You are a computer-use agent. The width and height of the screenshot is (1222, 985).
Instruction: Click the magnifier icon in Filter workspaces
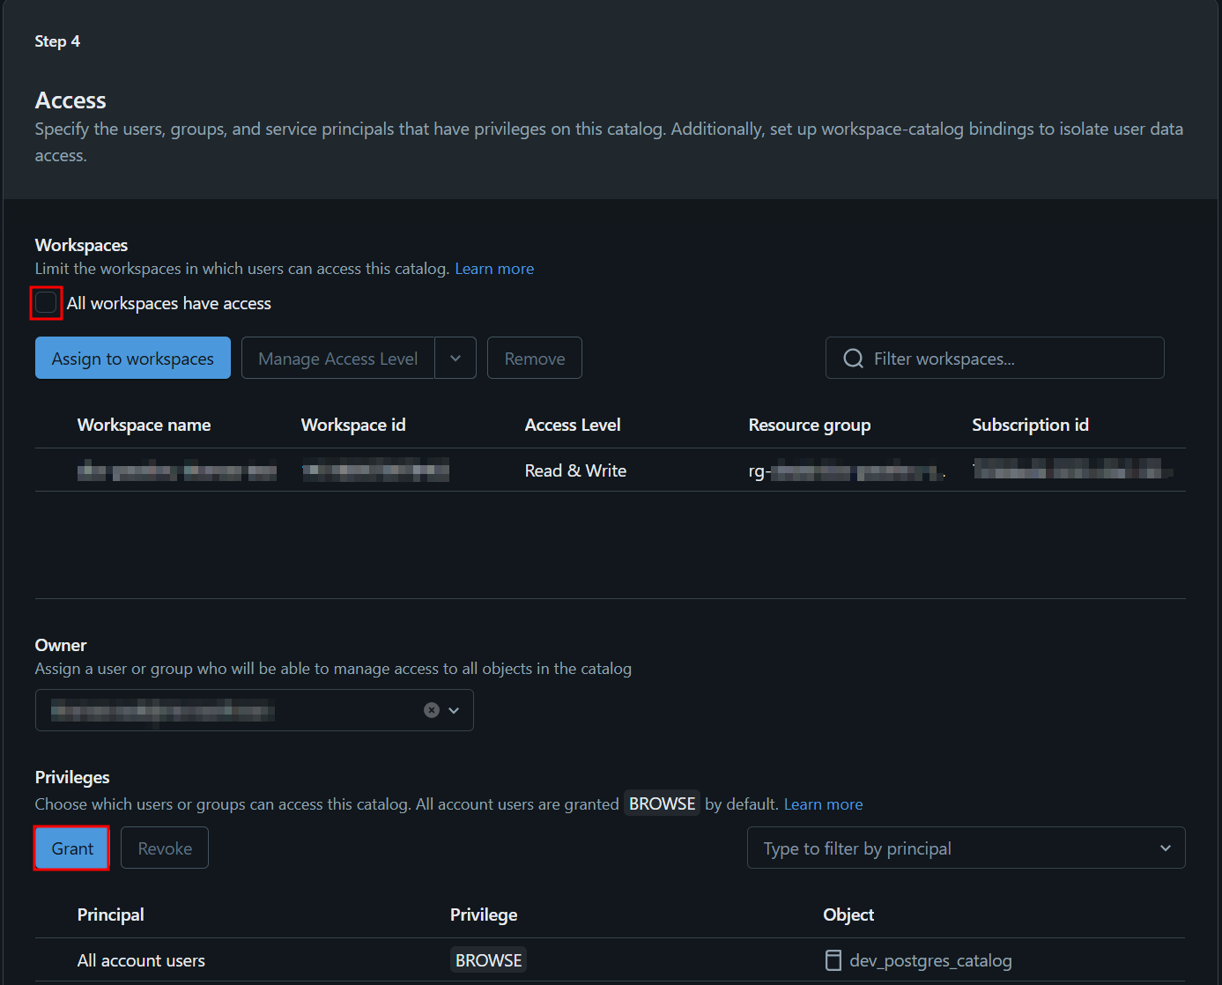click(x=853, y=359)
